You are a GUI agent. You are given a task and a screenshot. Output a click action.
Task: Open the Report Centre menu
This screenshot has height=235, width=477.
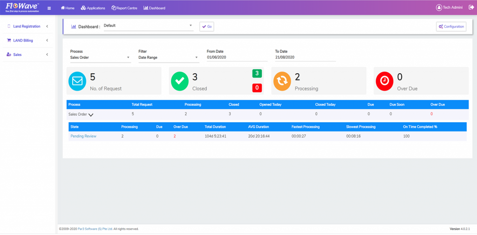click(124, 8)
